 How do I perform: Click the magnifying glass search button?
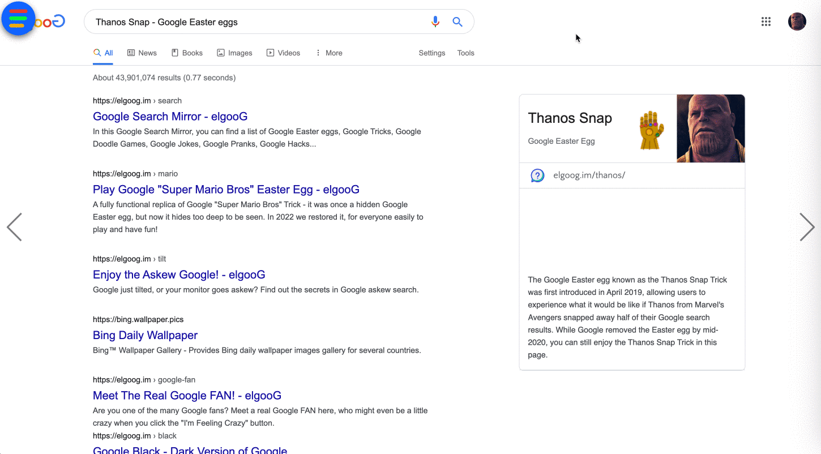pyautogui.click(x=457, y=22)
